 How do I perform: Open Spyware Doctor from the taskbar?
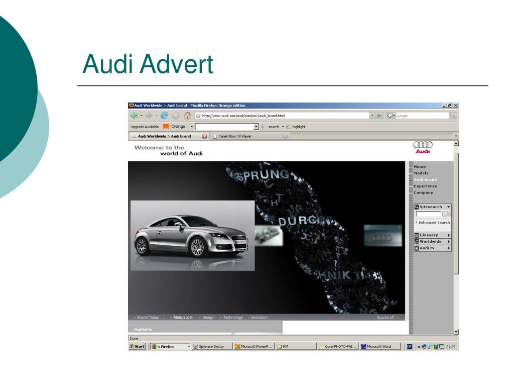pos(211,346)
